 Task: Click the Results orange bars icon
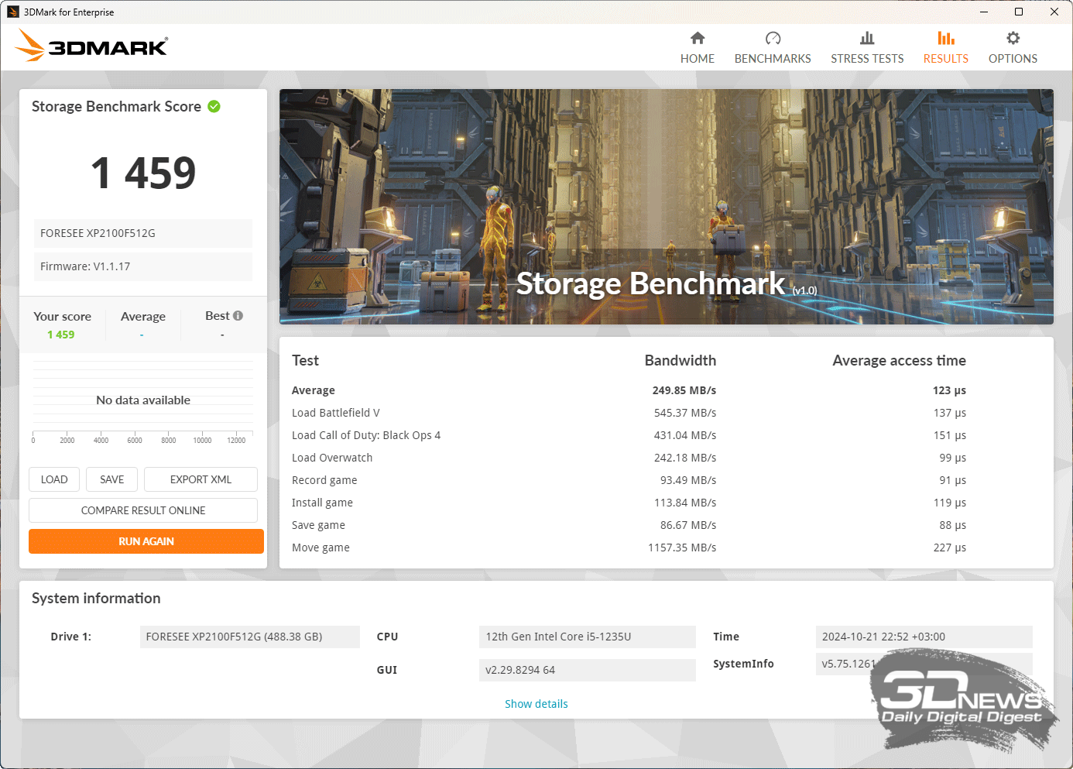coord(945,38)
